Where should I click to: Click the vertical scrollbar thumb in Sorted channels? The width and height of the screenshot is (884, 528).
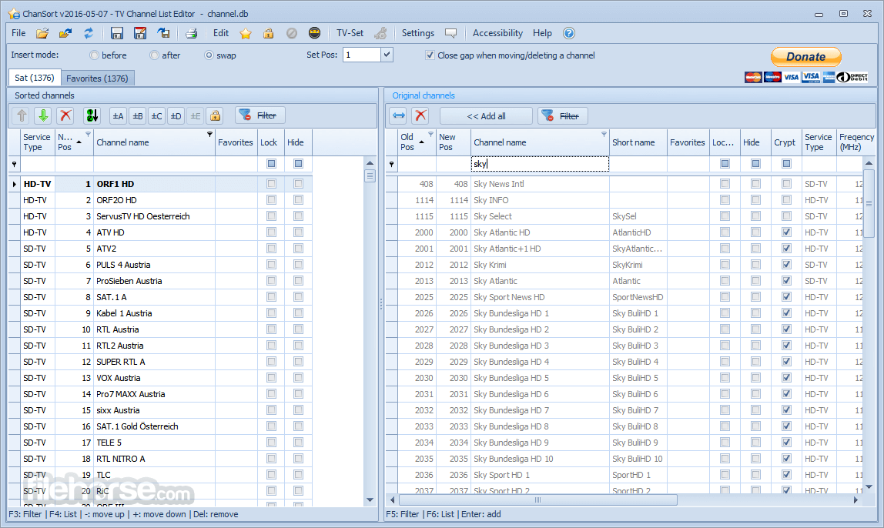point(370,176)
